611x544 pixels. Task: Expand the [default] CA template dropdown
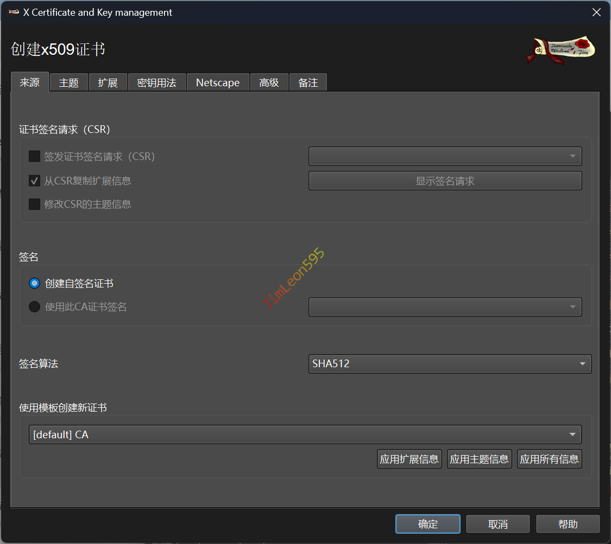click(305, 434)
